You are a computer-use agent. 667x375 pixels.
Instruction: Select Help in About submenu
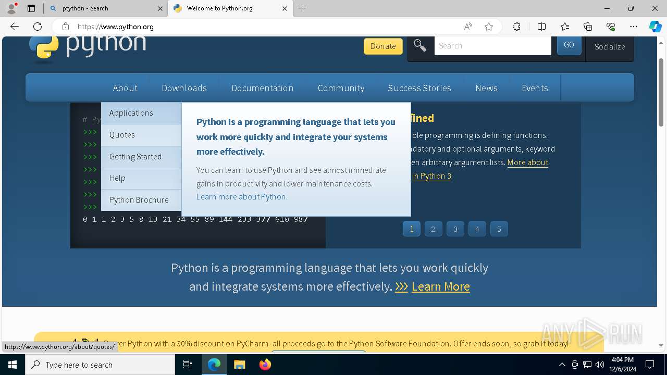(141, 178)
